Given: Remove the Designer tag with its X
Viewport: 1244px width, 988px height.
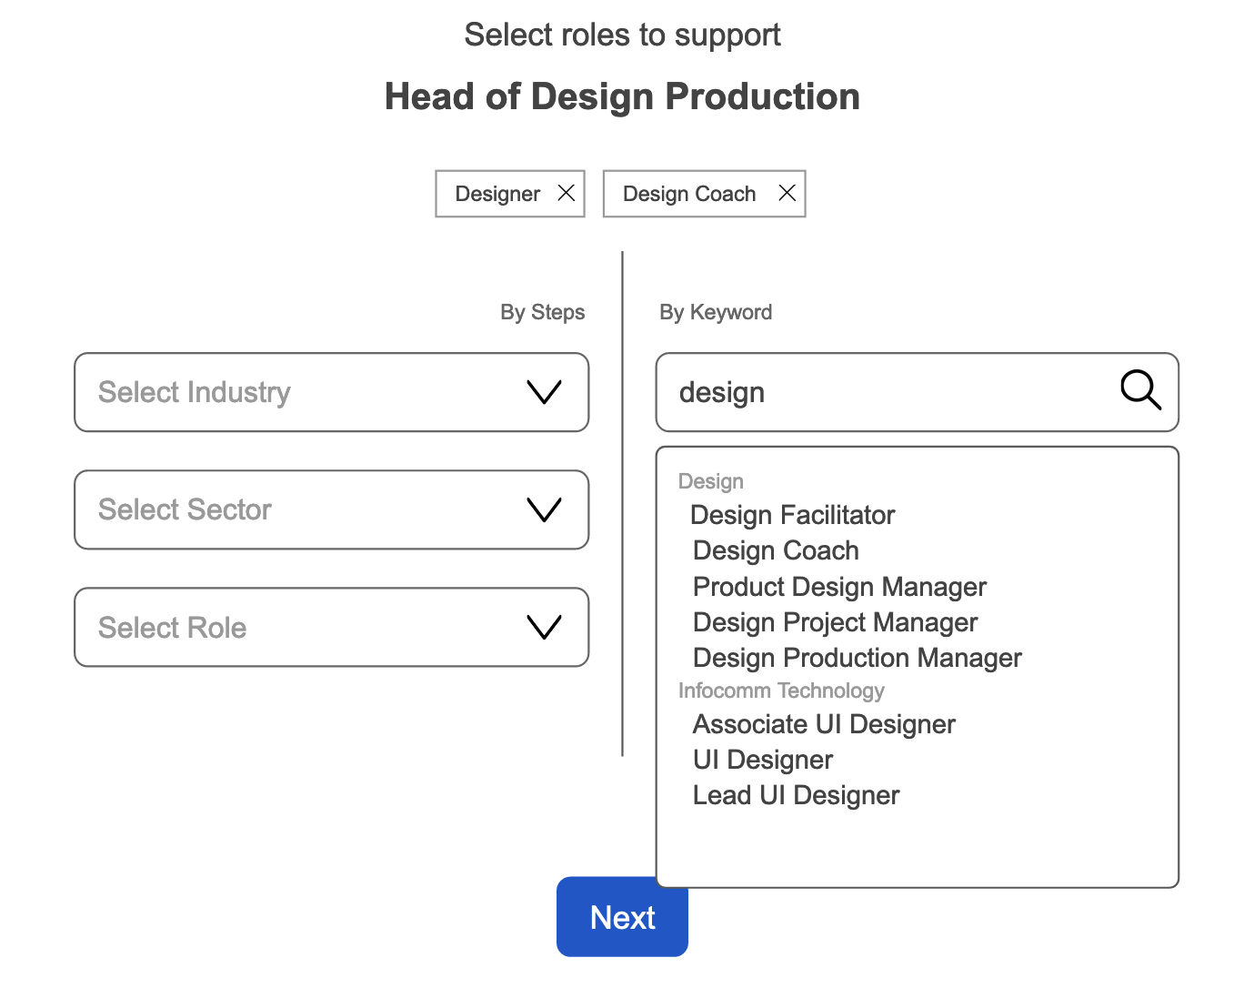Looking at the screenshot, I should 566,193.
